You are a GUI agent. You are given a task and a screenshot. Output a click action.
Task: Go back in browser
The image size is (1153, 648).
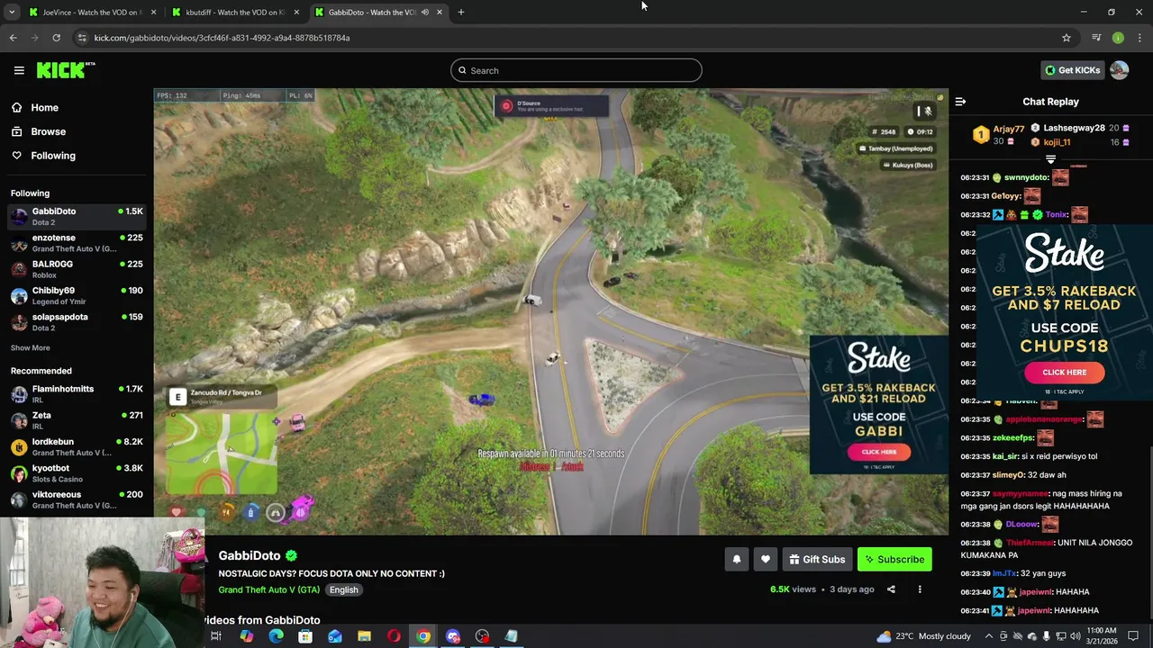[x=13, y=38]
